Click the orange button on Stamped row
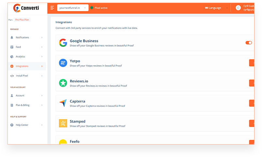Screen dimensions: 262x157 click(x=252, y=123)
